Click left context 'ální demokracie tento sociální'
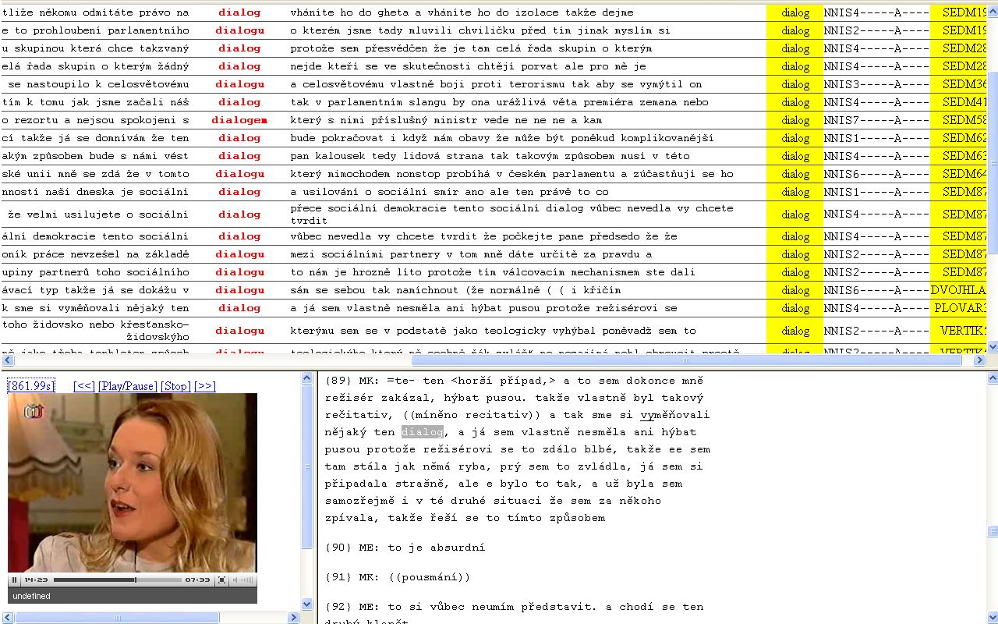 (x=95, y=236)
